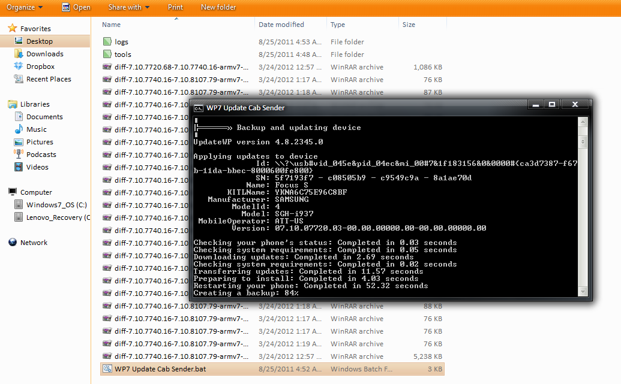
Task: Select Desktop in the Favorites list
Action: 45,41
